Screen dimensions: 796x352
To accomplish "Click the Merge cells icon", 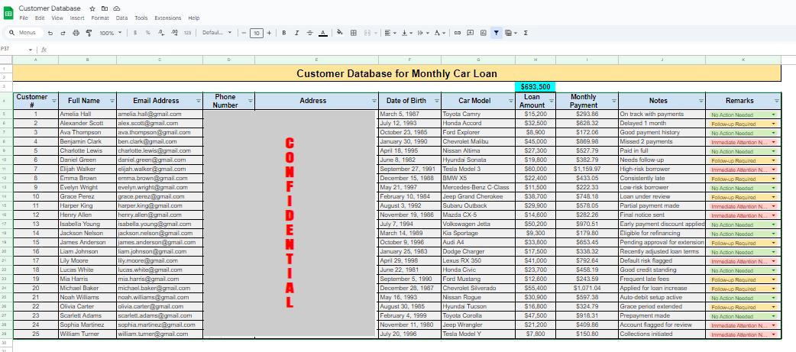I will tap(367, 33).
